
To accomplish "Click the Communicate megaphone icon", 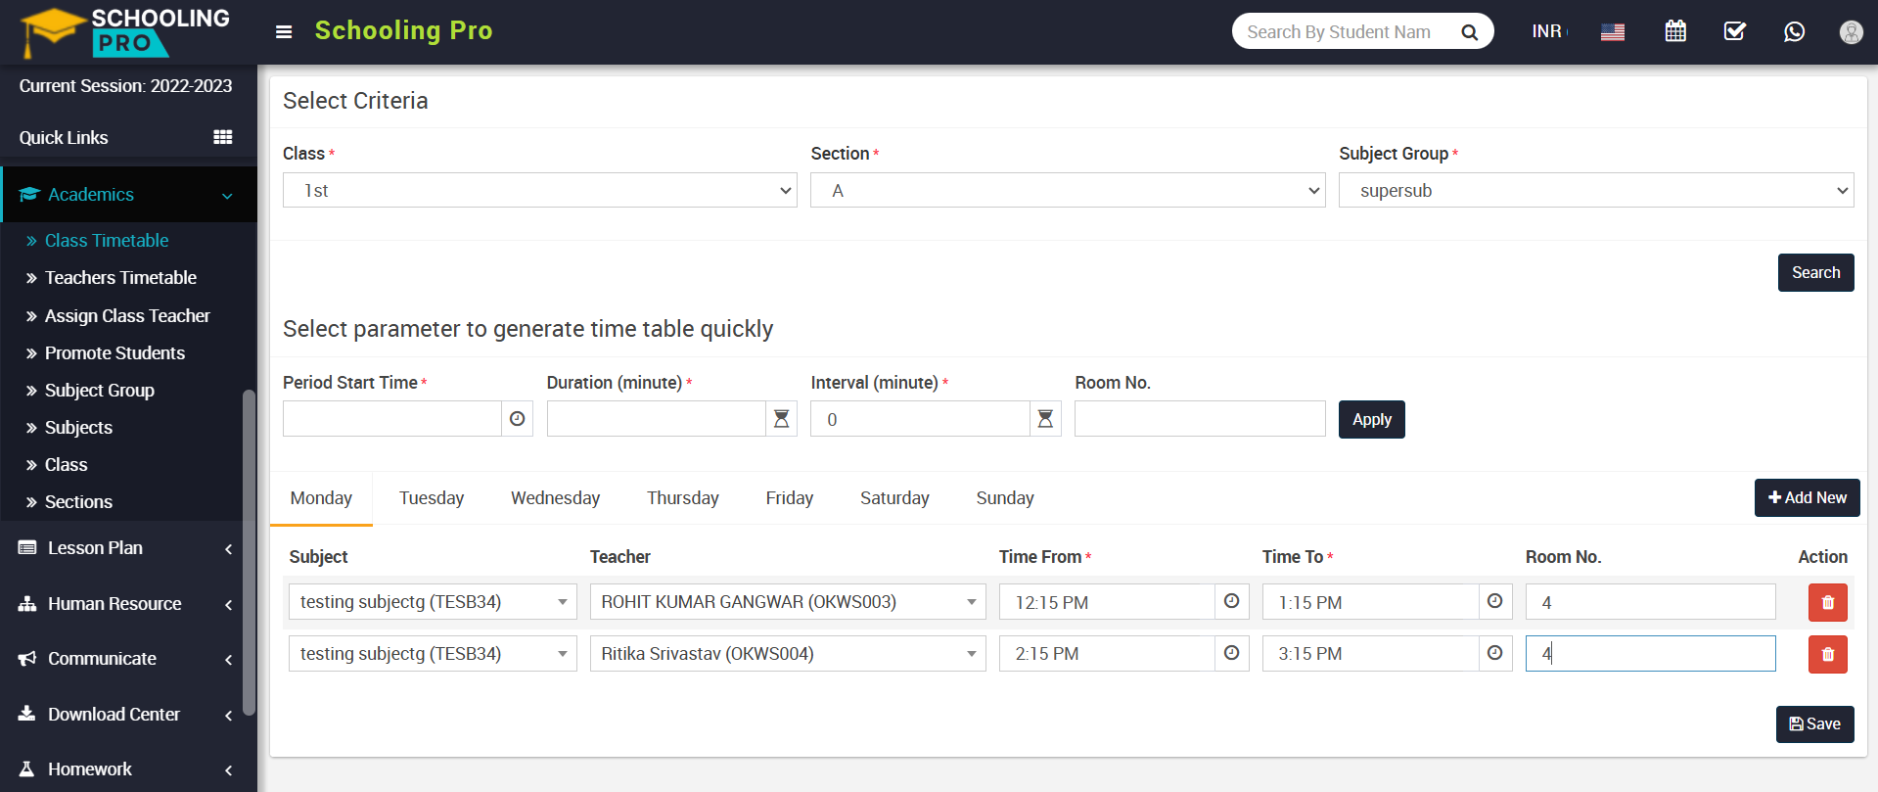I will pyautogui.click(x=27, y=659).
